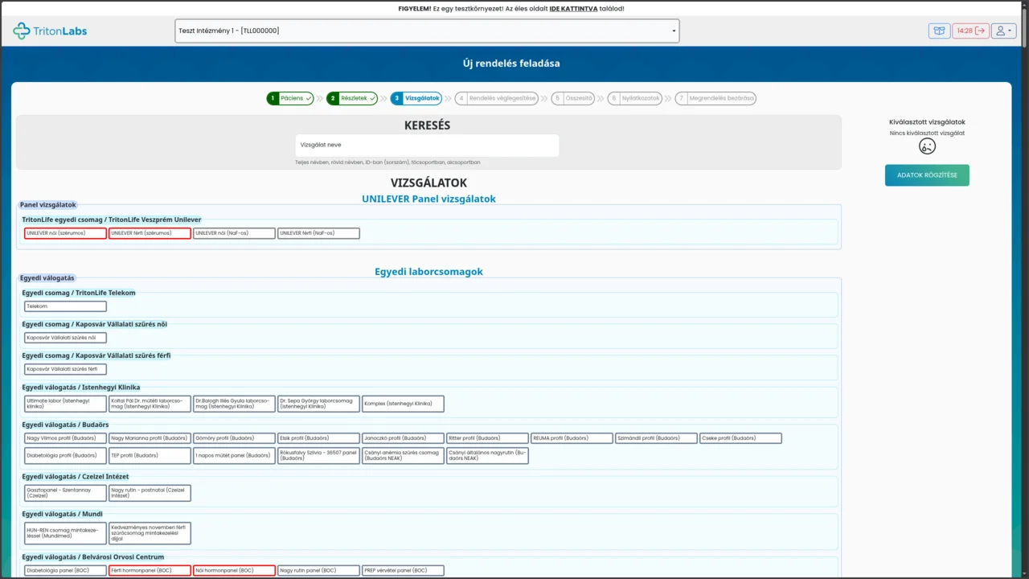The height and width of the screenshot is (579, 1029).
Task: Choose Csányi anémia szűrés csomag
Action: [x=403, y=455]
